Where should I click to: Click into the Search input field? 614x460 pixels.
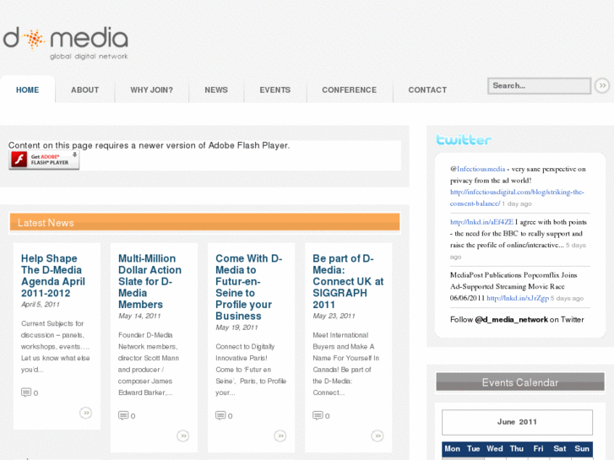point(539,86)
